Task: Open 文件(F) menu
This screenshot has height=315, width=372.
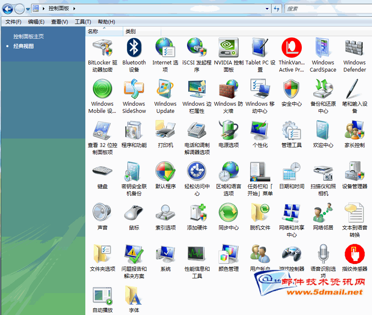Action: 13,22
